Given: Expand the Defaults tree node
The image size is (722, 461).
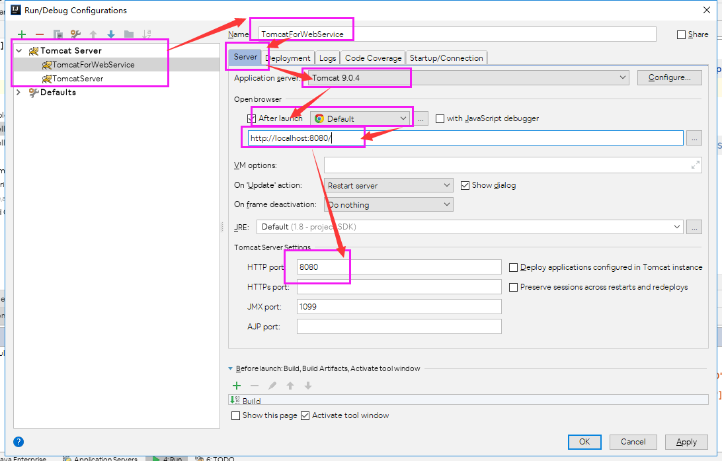Looking at the screenshot, I should 19,92.
